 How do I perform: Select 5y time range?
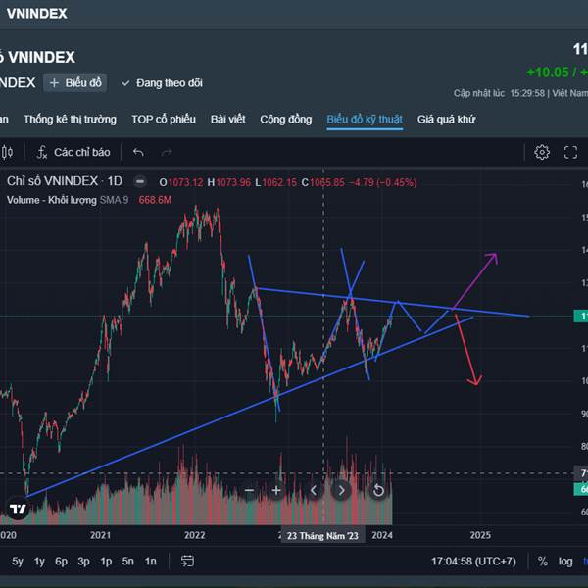pyautogui.click(x=18, y=561)
